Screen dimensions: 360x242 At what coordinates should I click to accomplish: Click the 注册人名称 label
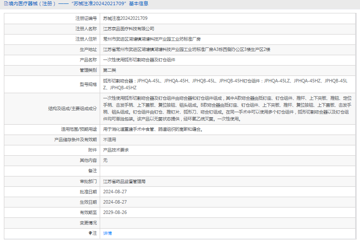click(86, 28)
